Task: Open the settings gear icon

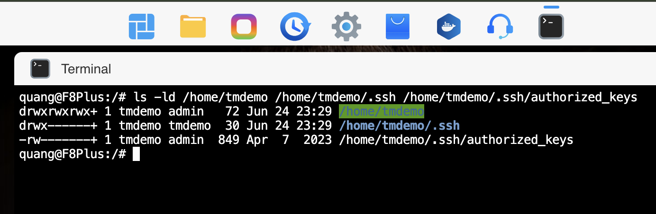Action: pyautogui.click(x=346, y=27)
